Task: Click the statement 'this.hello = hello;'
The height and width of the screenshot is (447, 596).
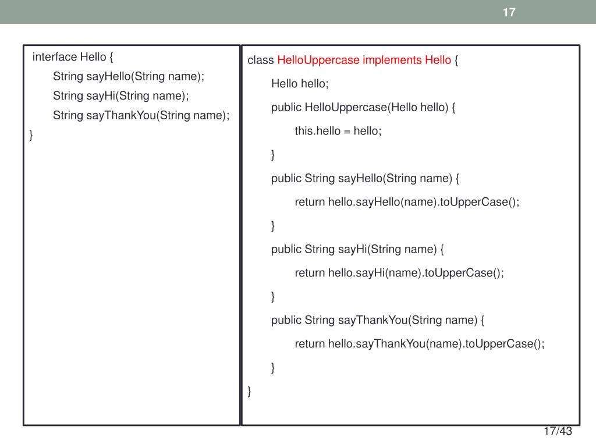Action: click(x=338, y=131)
